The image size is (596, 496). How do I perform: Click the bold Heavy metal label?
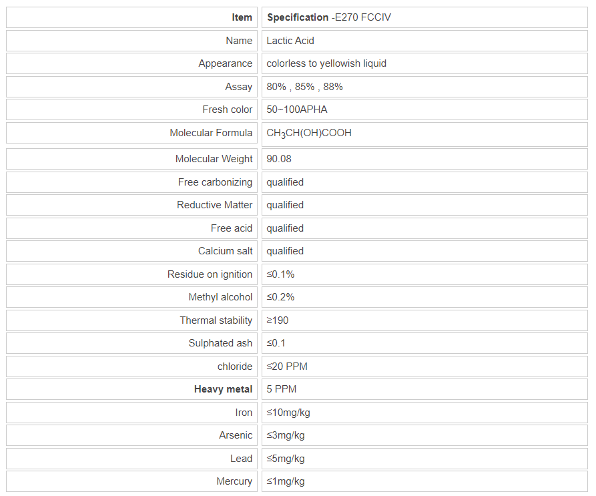point(223,389)
